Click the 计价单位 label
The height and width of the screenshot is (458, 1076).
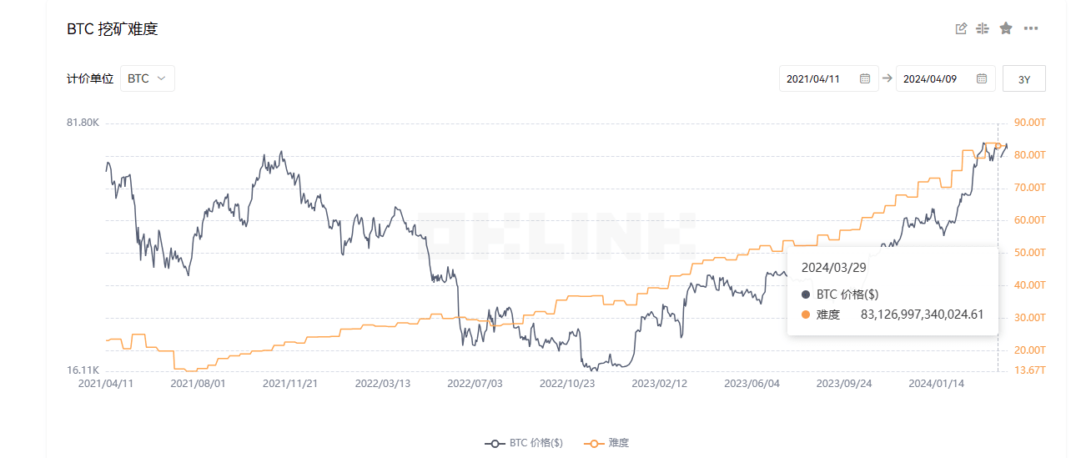point(89,78)
